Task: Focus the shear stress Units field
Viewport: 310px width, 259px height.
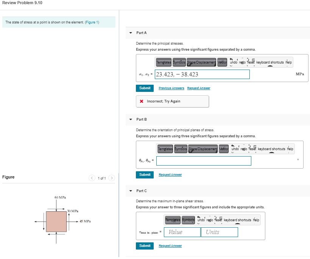Action: pos(220,232)
